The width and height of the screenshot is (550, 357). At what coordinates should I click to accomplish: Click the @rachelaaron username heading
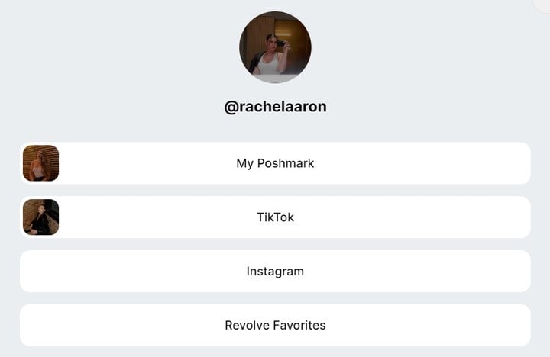(275, 107)
